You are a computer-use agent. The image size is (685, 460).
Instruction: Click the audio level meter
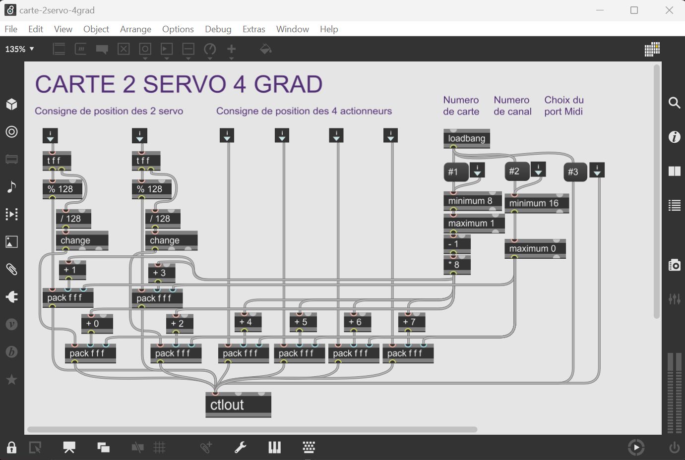point(674,393)
